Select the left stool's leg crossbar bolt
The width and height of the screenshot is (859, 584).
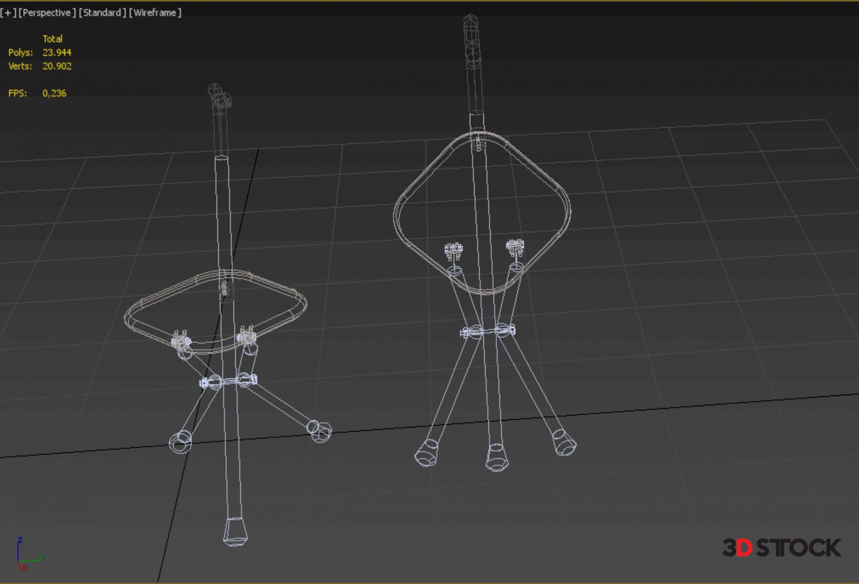pyautogui.click(x=228, y=381)
